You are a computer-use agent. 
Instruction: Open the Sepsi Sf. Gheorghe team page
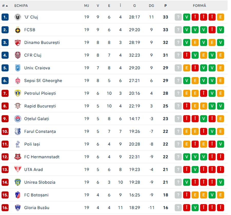pos(43,81)
